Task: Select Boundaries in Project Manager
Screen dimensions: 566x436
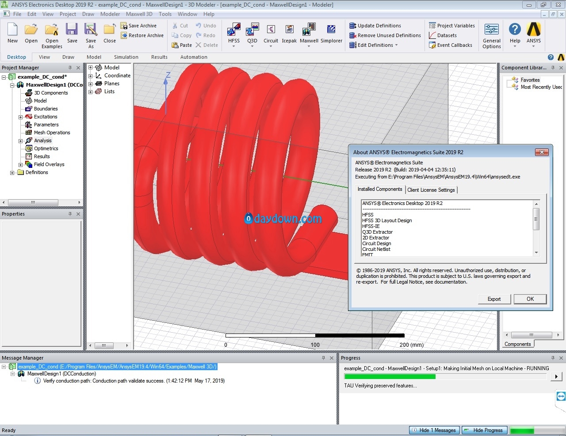Action: pos(46,109)
